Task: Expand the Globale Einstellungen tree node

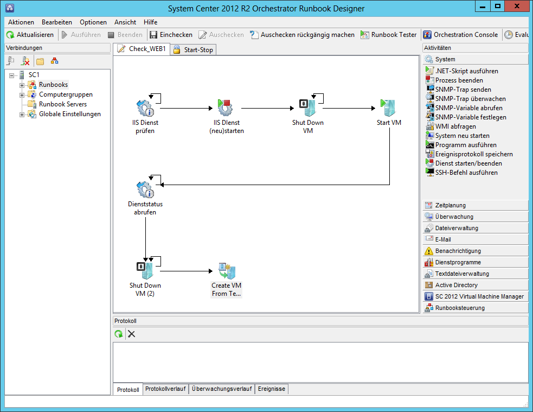Action: pos(22,115)
